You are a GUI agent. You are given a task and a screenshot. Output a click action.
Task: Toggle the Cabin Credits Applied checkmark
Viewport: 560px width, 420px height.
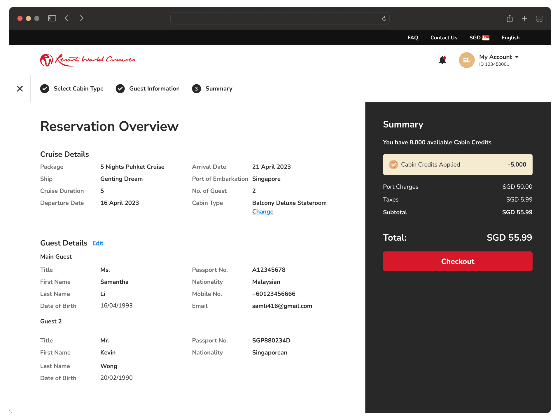click(393, 164)
